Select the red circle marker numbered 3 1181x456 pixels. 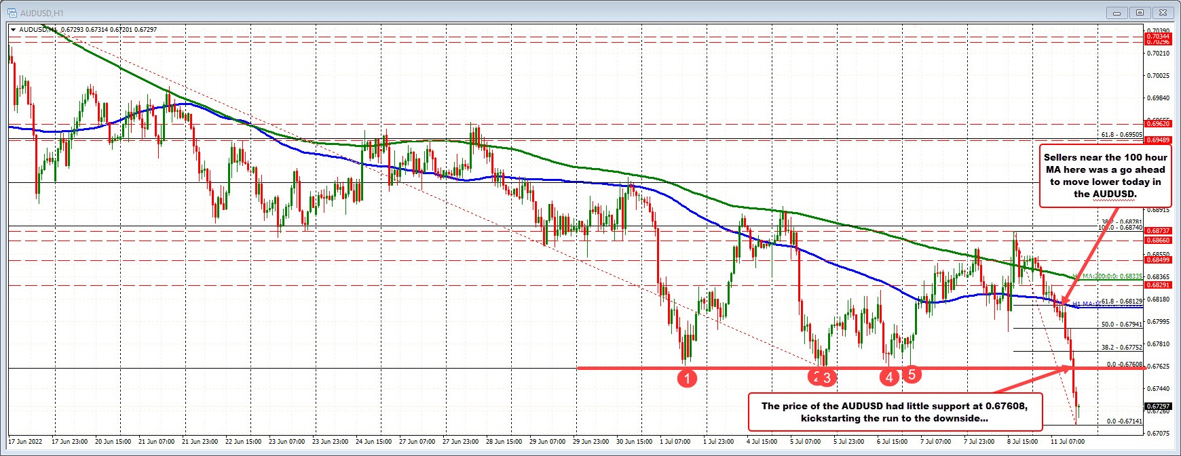pyautogui.click(x=827, y=378)
